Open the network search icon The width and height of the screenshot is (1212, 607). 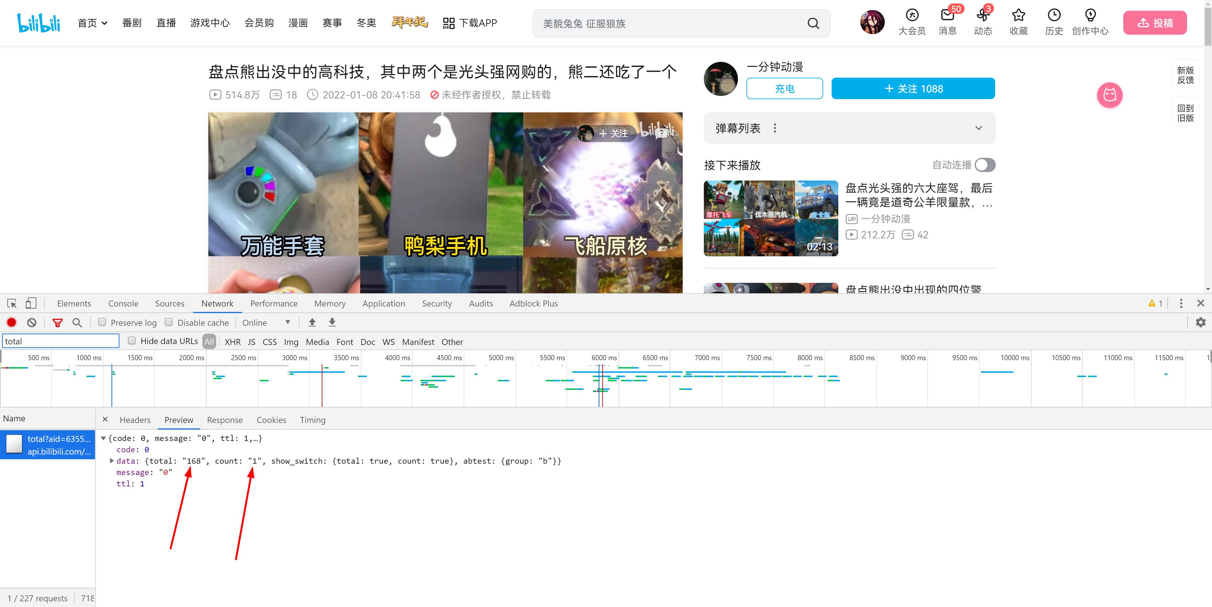(77, 323)
